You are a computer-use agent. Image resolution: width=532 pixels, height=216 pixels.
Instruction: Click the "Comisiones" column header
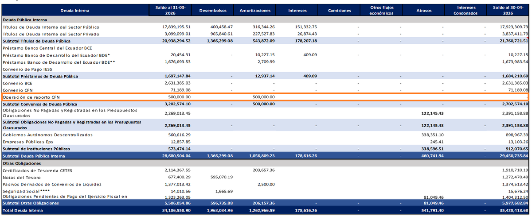tap(339, 10)
